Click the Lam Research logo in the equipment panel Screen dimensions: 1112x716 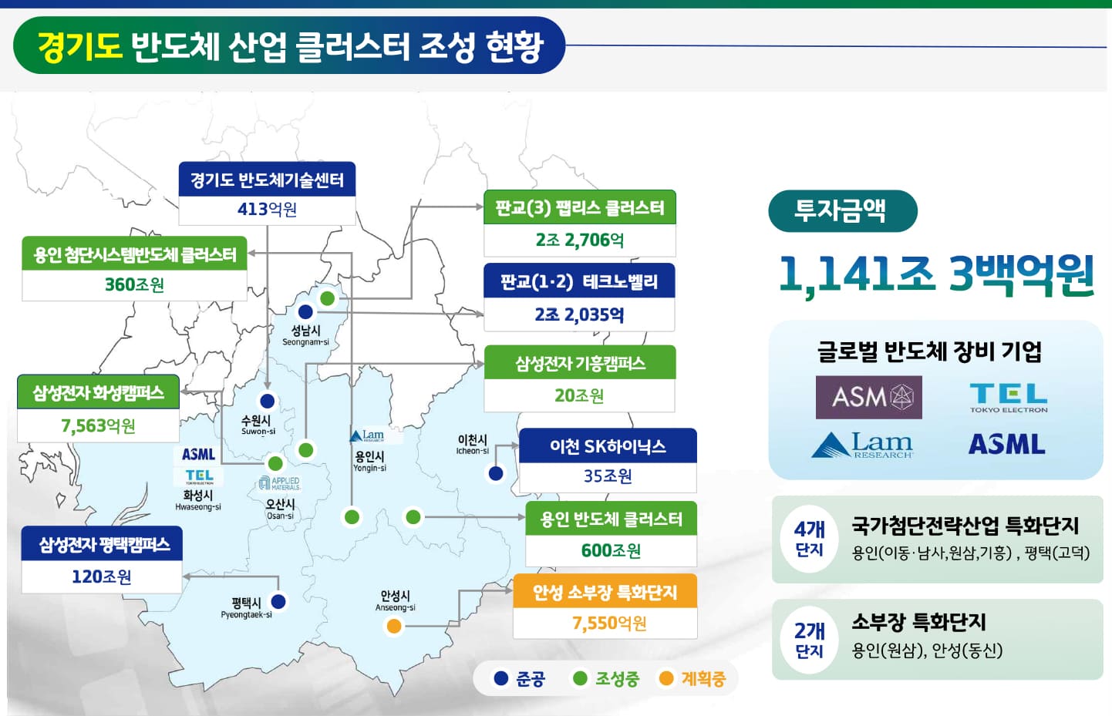pyautogui.click(x=862, y=445)
